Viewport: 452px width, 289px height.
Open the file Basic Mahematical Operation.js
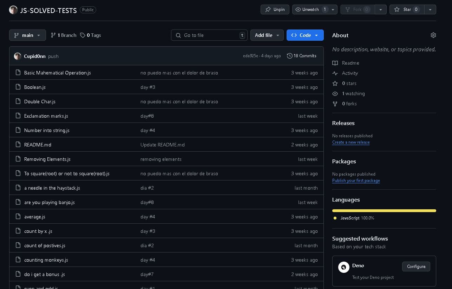[x=58, y=73]
